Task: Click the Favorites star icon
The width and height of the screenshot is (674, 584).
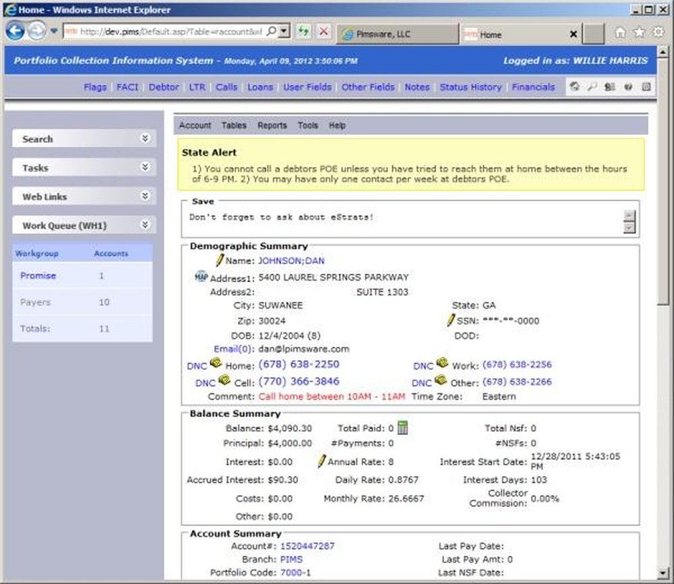Action: tap(639, 32)
